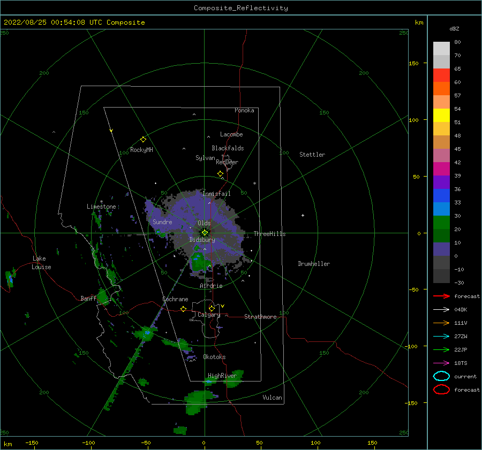The image size is (482, 450).
Task: Click the HighRiver label
Action: pyautogui.click(x=222, y=376)
